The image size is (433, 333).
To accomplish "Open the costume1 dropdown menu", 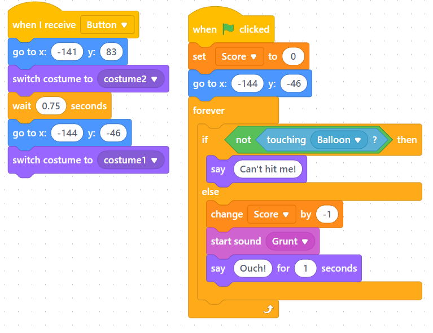I will click(x=130, y=160).
